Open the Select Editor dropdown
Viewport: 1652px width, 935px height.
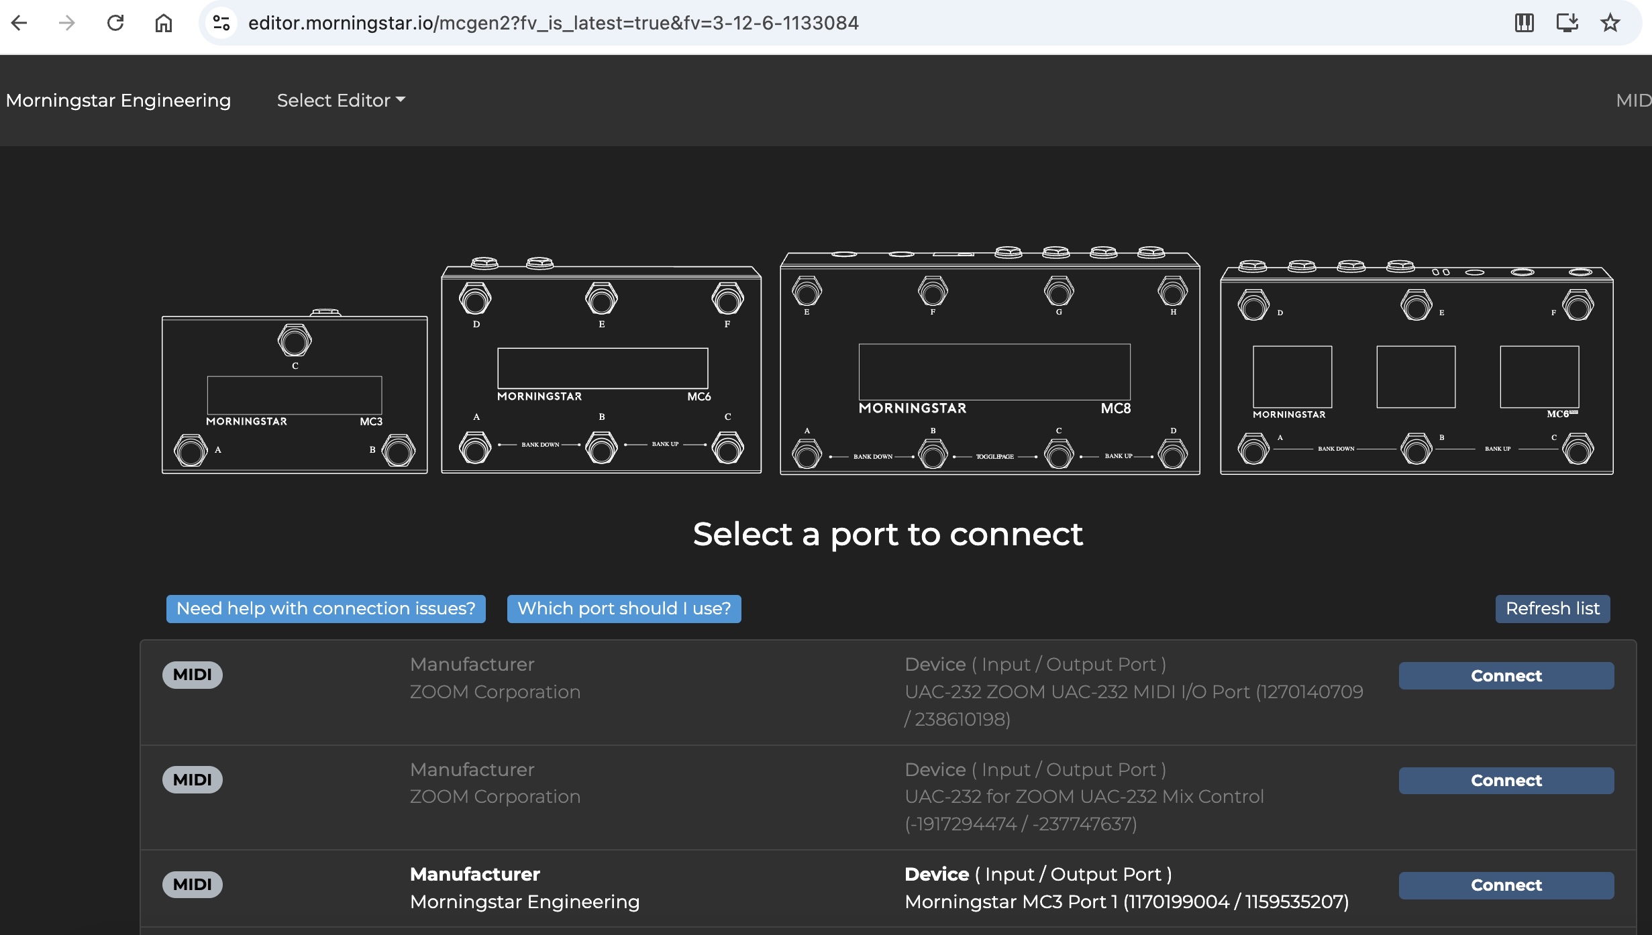(341, 101)
